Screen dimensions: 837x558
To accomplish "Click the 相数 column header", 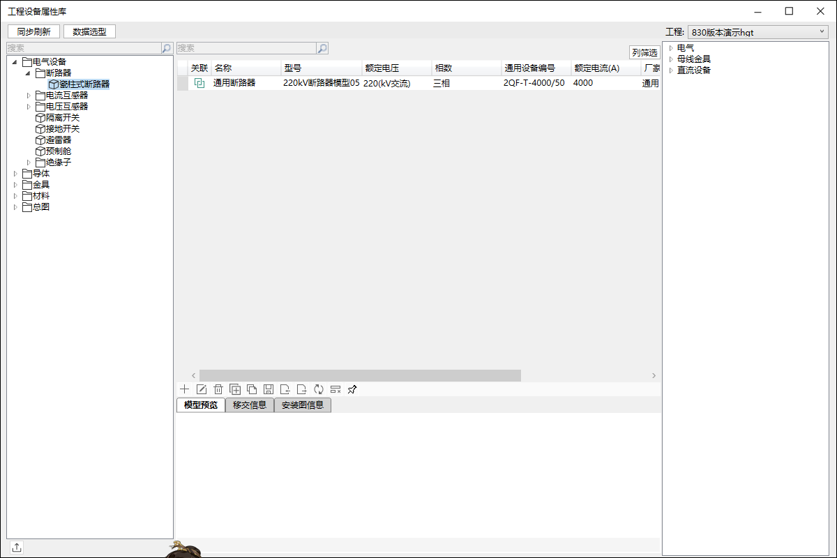I will tap(467, 68).
